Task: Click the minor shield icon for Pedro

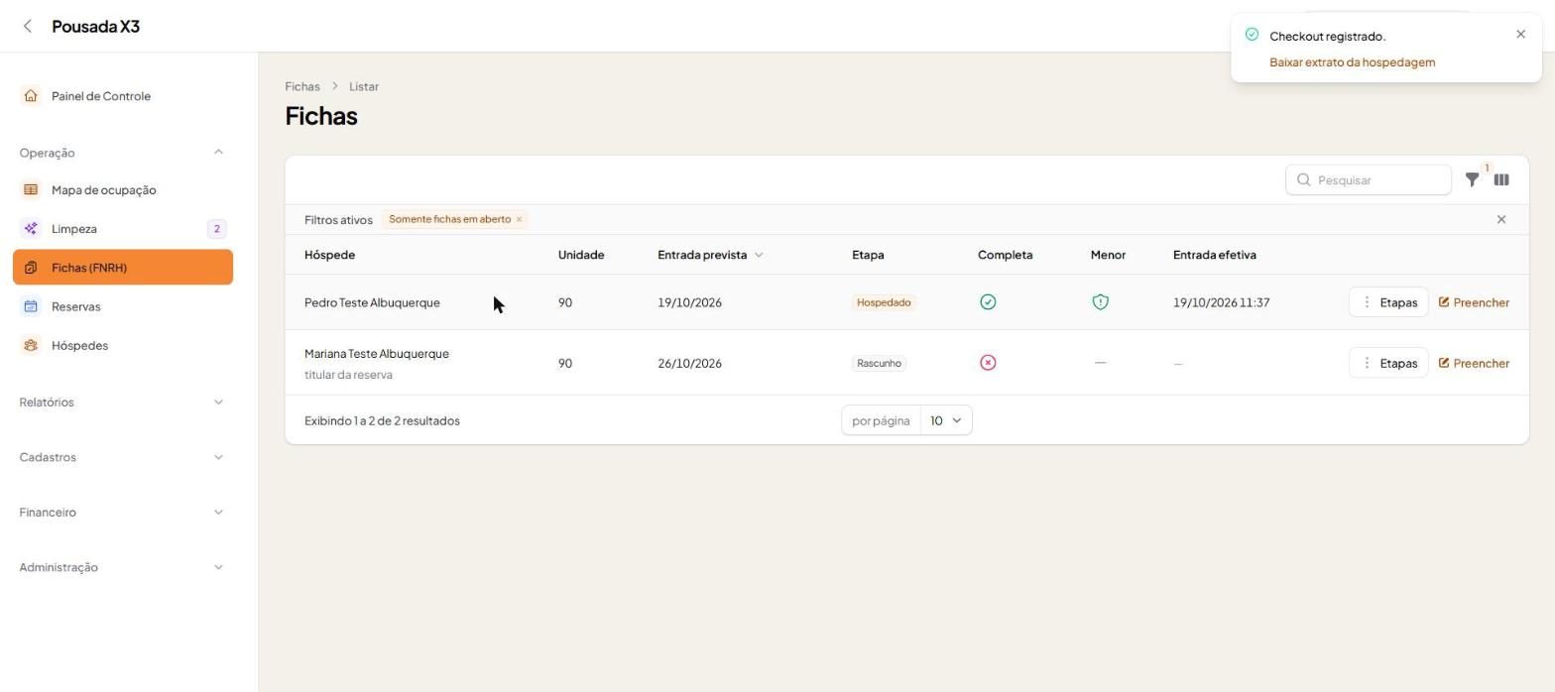Action: [x=1100, y=302]
